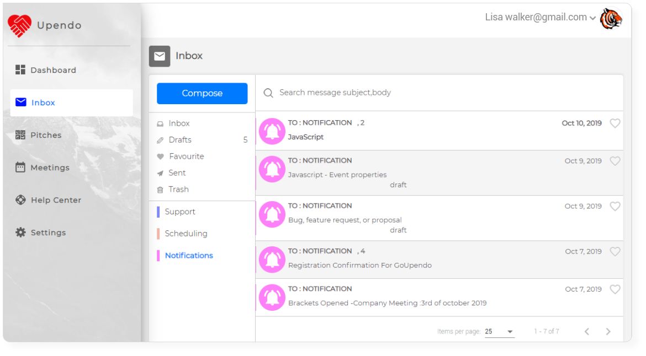This screenshot has width=646, height=356.
Task: Click the Compose button
Action: coord(202,93)
